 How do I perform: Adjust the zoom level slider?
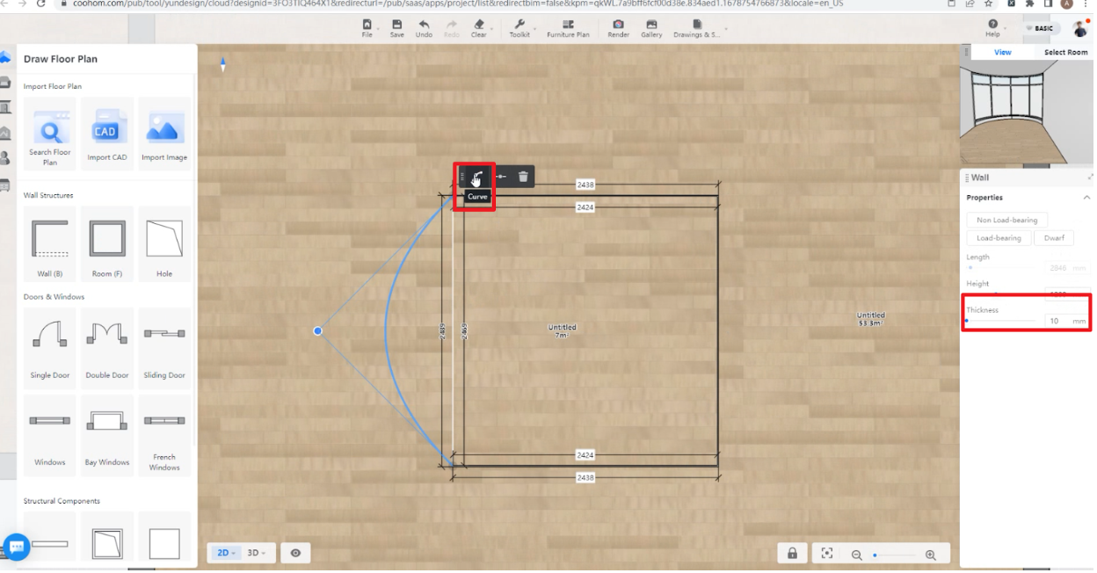tap(894, 555)
